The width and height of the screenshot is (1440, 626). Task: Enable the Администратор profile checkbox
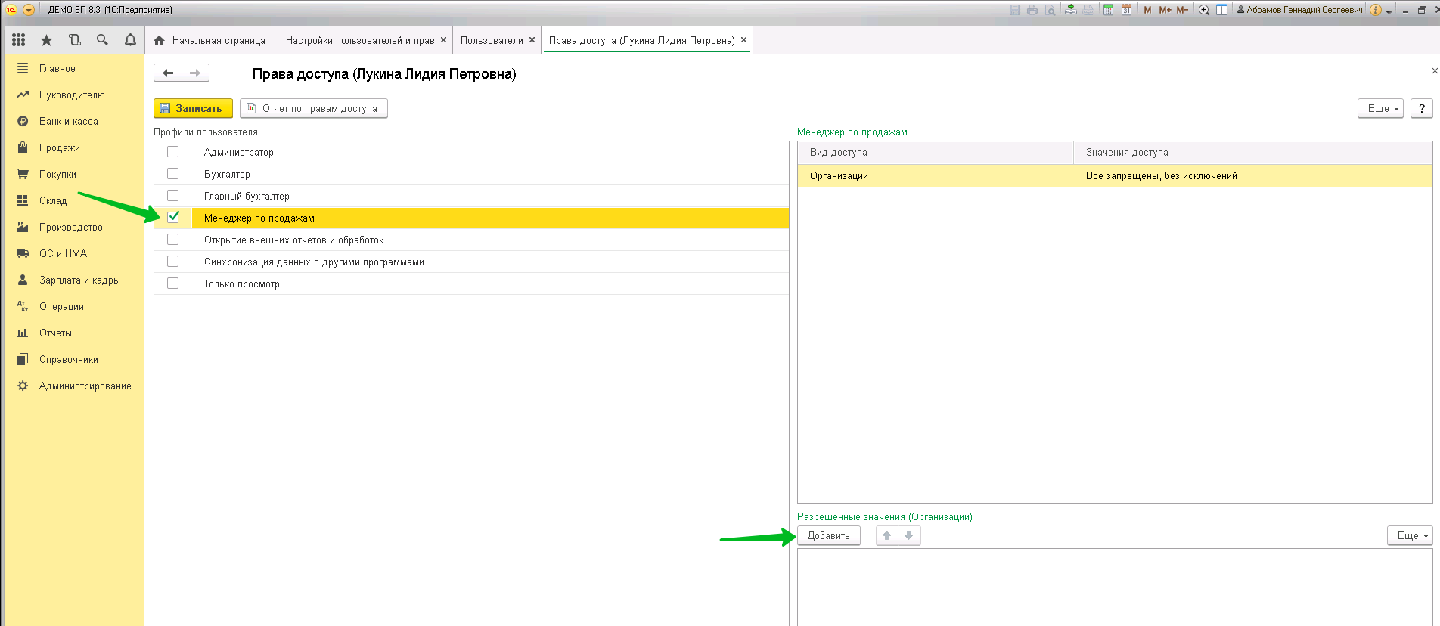(x=173, y=152)
